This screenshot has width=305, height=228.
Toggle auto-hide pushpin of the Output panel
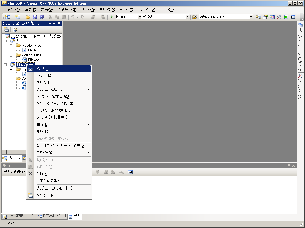click(x=289, y=165)
